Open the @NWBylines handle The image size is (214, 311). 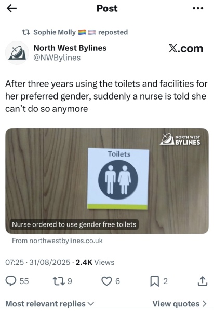tap(57, 58)
